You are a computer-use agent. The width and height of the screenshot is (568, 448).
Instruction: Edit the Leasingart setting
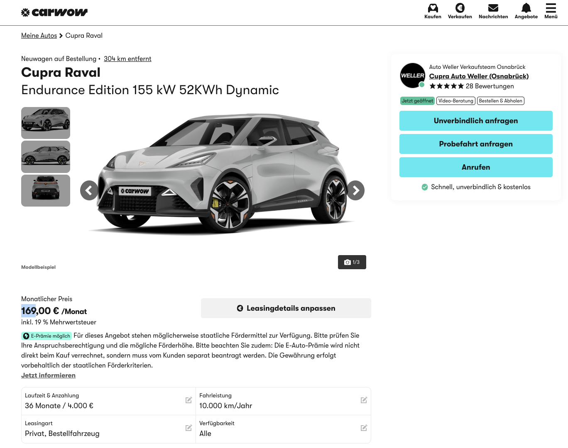tap(189, 428)
